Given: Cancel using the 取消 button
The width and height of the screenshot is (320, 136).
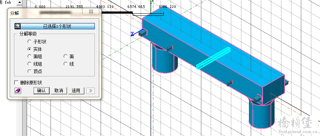Looking at the screenshot, I should click(x=59, y=91).
